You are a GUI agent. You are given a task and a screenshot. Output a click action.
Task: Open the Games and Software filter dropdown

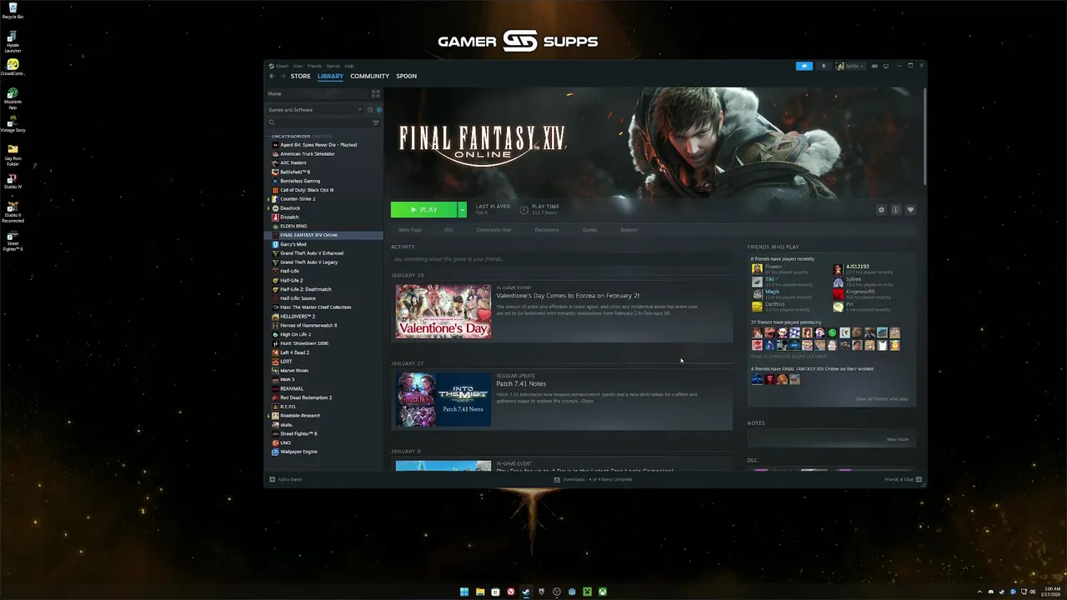315,110
